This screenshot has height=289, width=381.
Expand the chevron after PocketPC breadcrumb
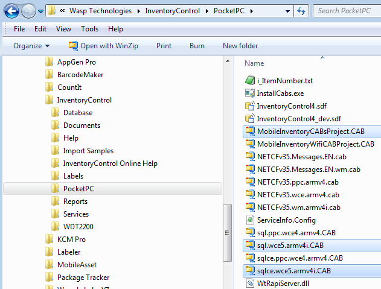(252, 11)
